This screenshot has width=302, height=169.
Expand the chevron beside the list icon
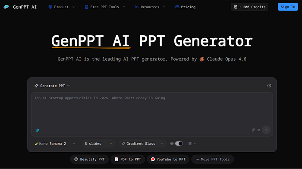[195, 144]
